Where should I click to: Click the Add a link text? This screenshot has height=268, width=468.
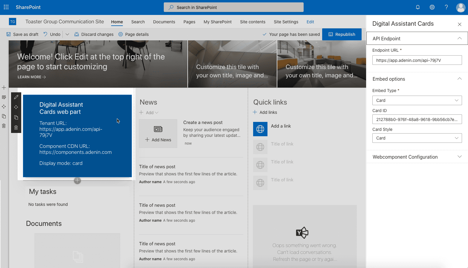(281, 126)
